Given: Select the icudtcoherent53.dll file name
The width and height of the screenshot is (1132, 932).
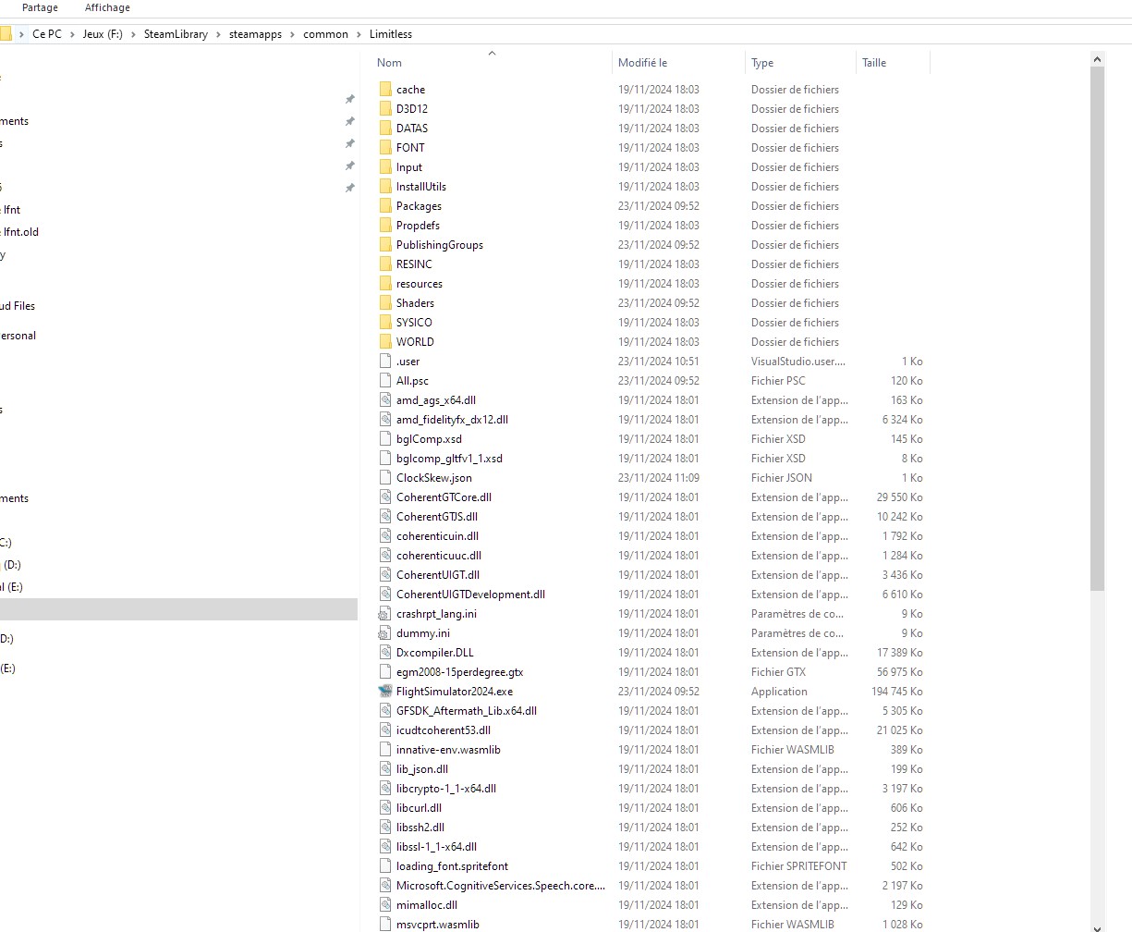Looking at the screenshot, I should (444, 730).
